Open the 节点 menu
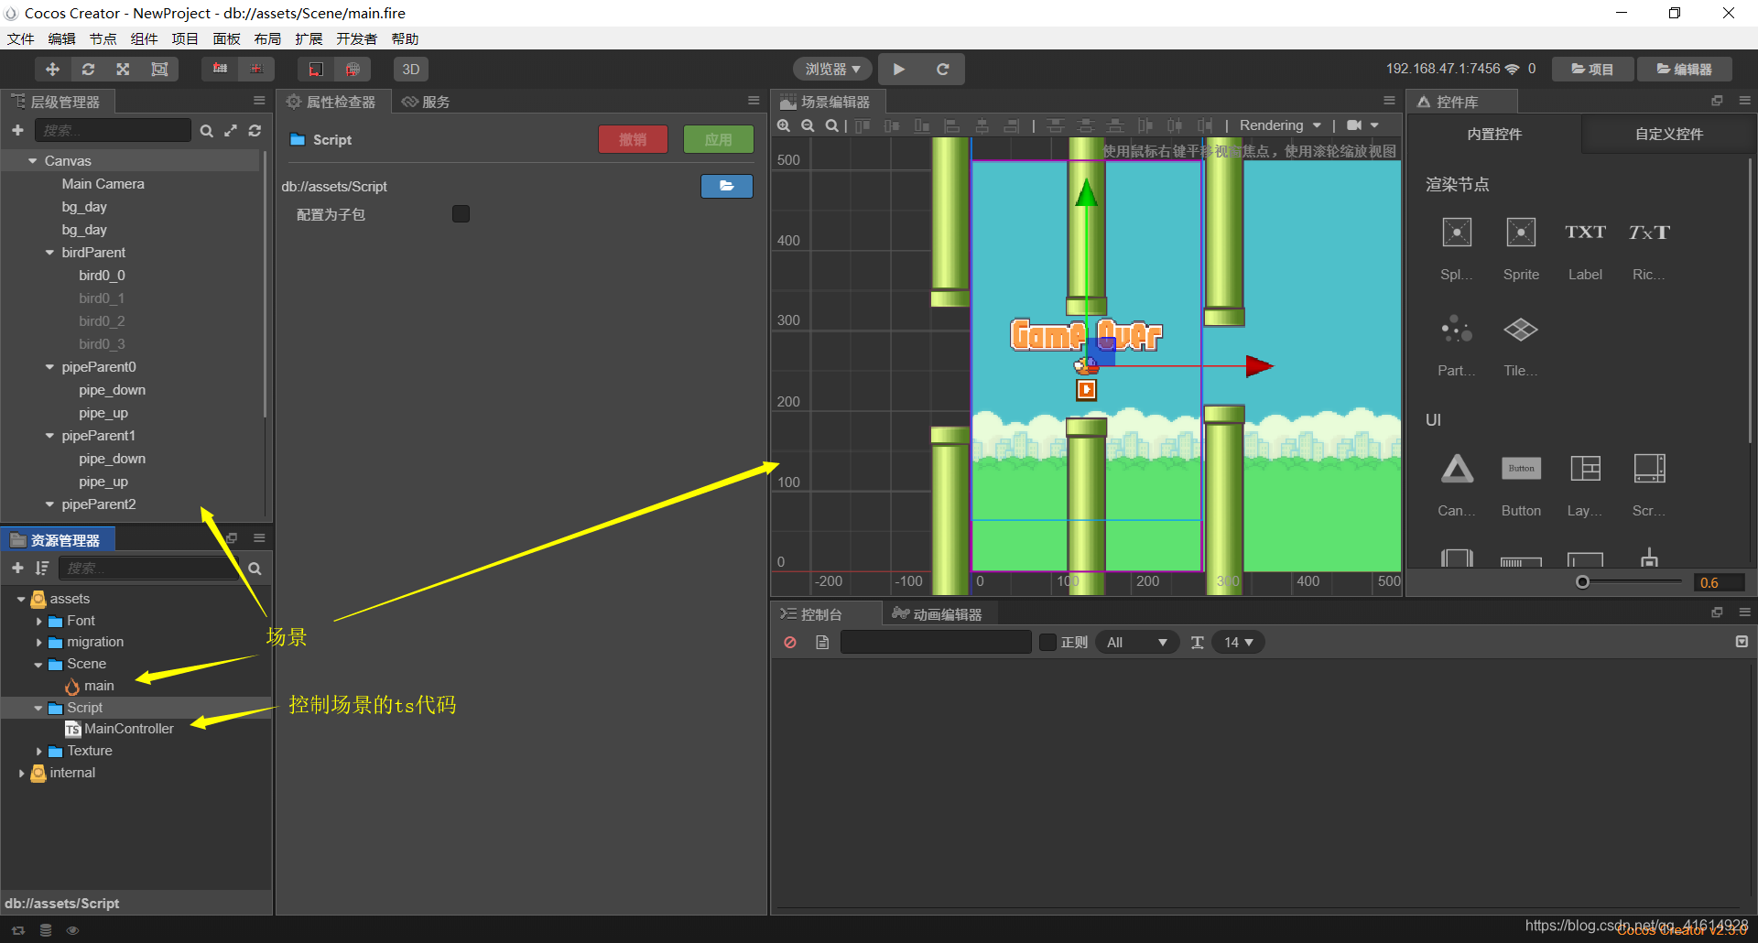 (103, 38)
